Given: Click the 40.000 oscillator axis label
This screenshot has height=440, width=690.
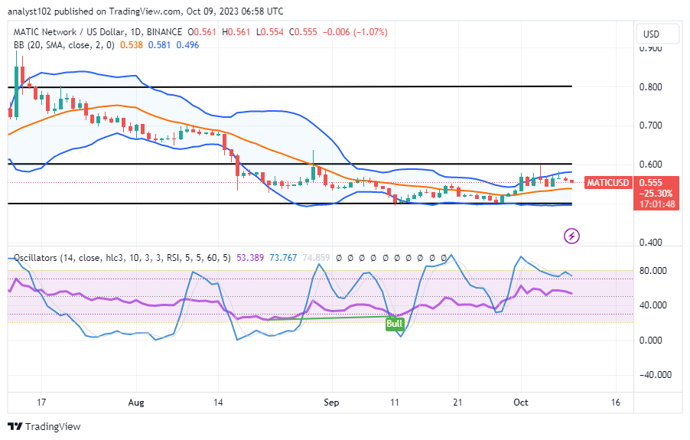Looking at the screenshot, I should [653, 305].
